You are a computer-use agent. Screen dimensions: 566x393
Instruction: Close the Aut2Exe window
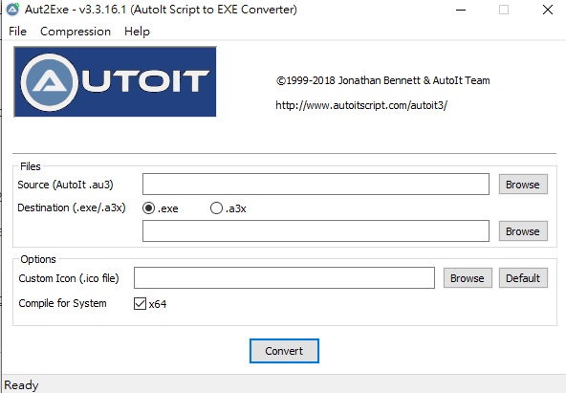(x=548, y=10)
